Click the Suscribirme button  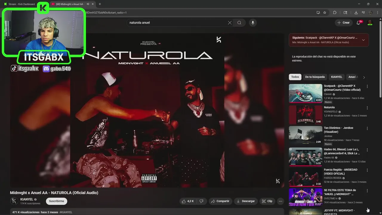(x=57, y=201)
